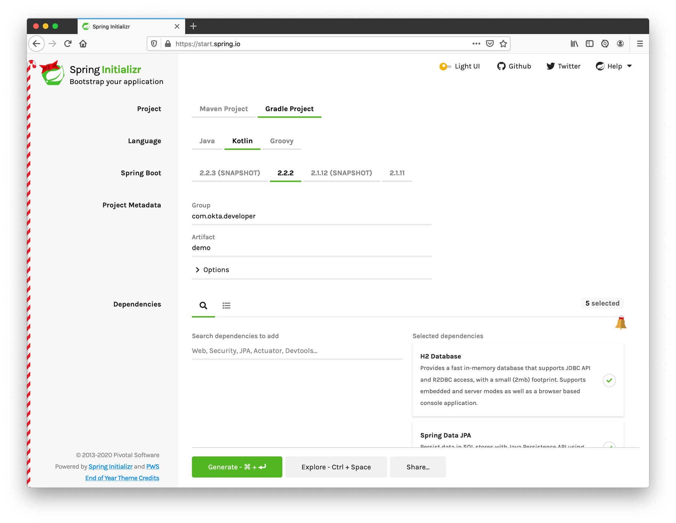This screenshot has width=676, height=523.
Task: Select Java as the language
Action: tap(207, 141)
